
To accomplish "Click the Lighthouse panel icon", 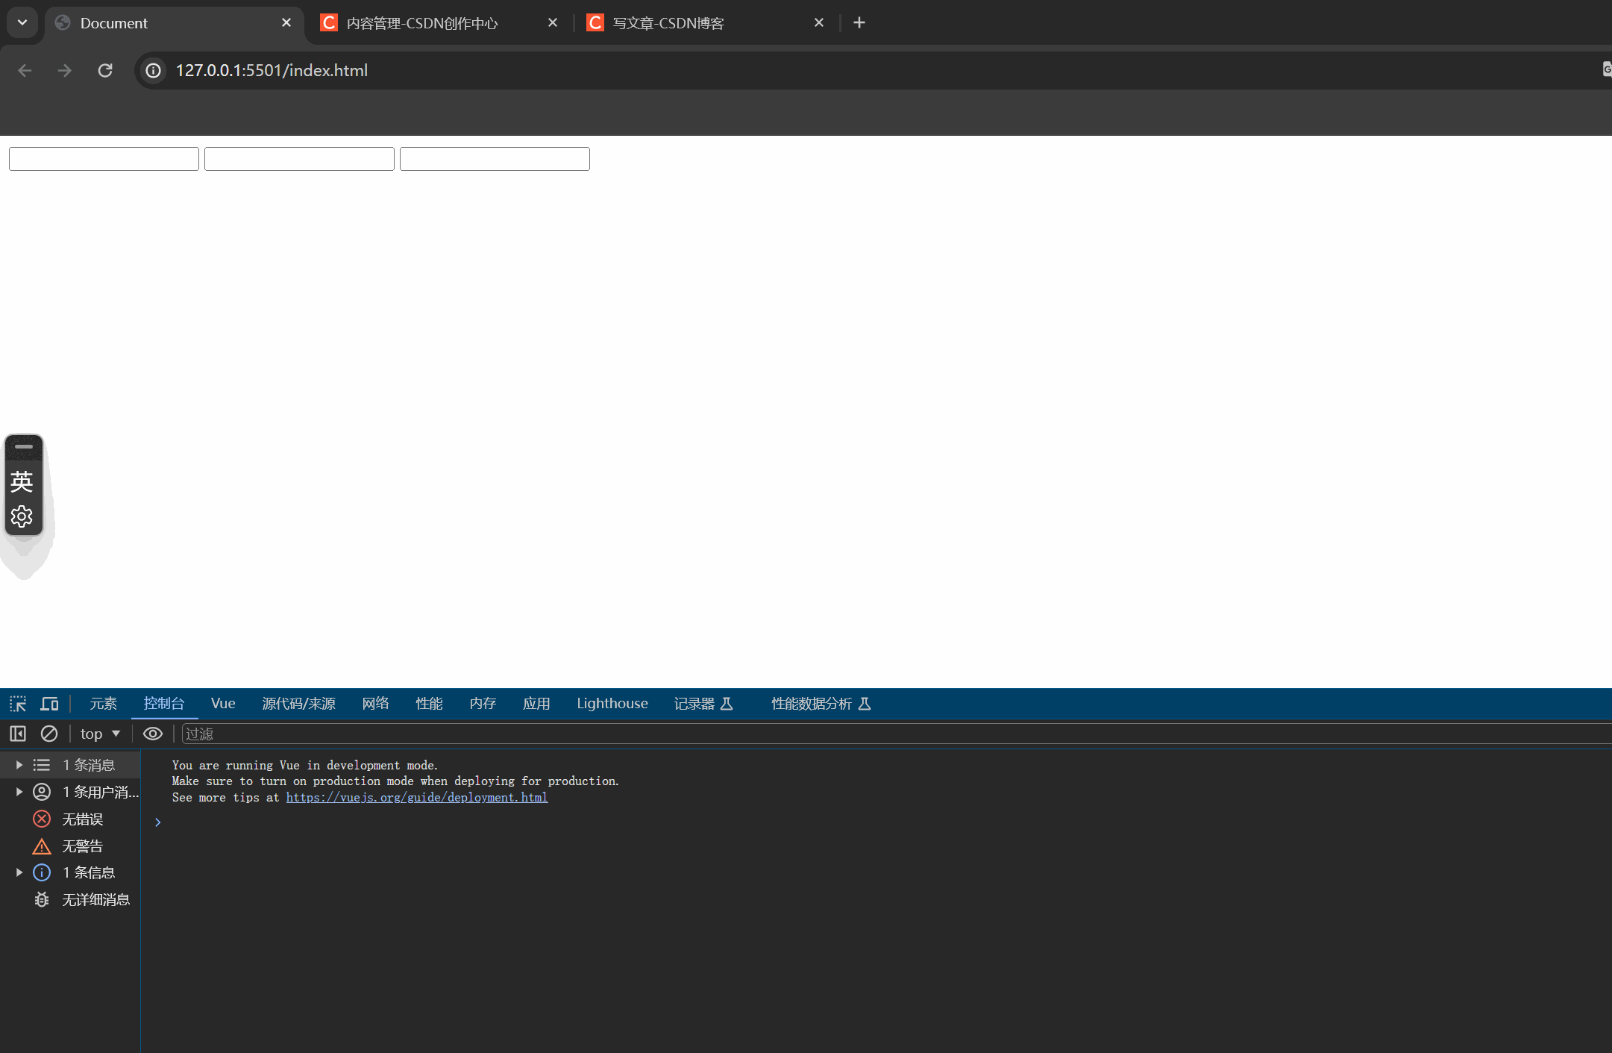I will click(612, 704).
